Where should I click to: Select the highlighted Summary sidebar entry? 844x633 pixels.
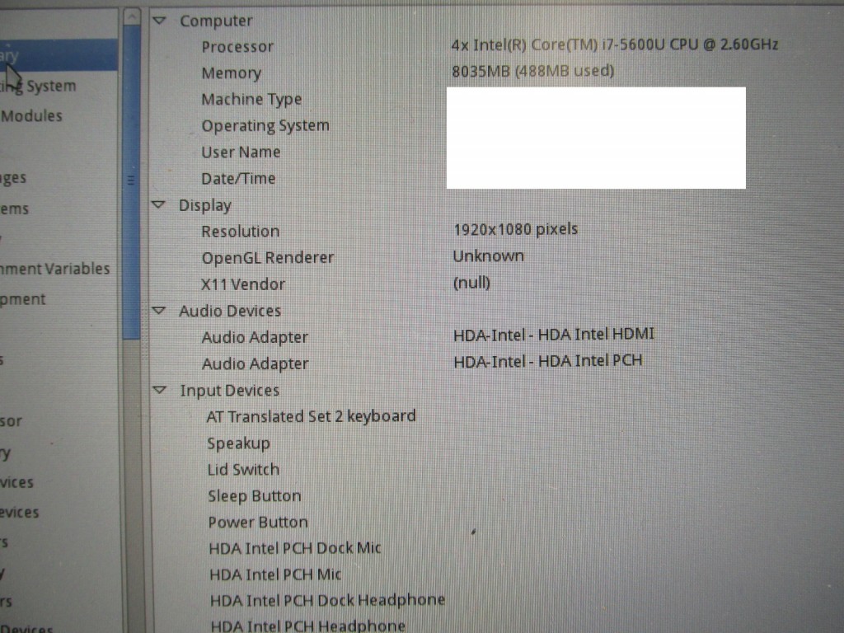(59, 55)
